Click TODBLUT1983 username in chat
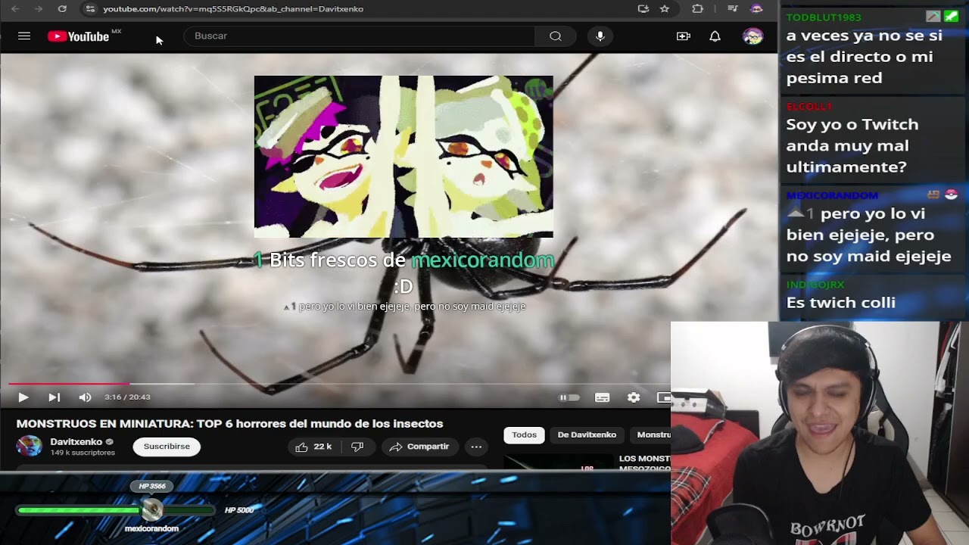The width and height of the screenshot is (969, 545). point(824,17)
